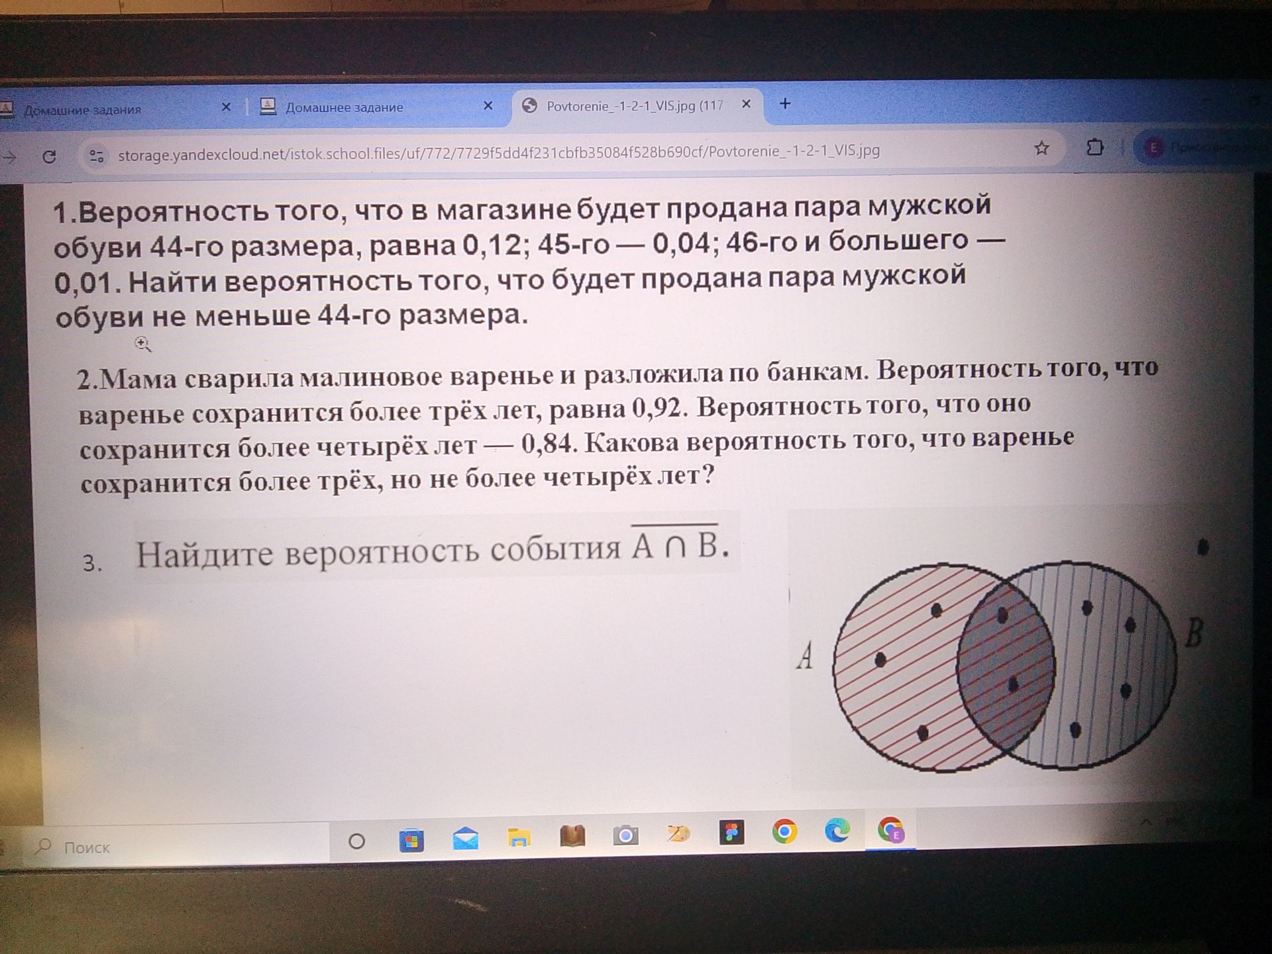Open site information icon in address bar

(97, 156)
